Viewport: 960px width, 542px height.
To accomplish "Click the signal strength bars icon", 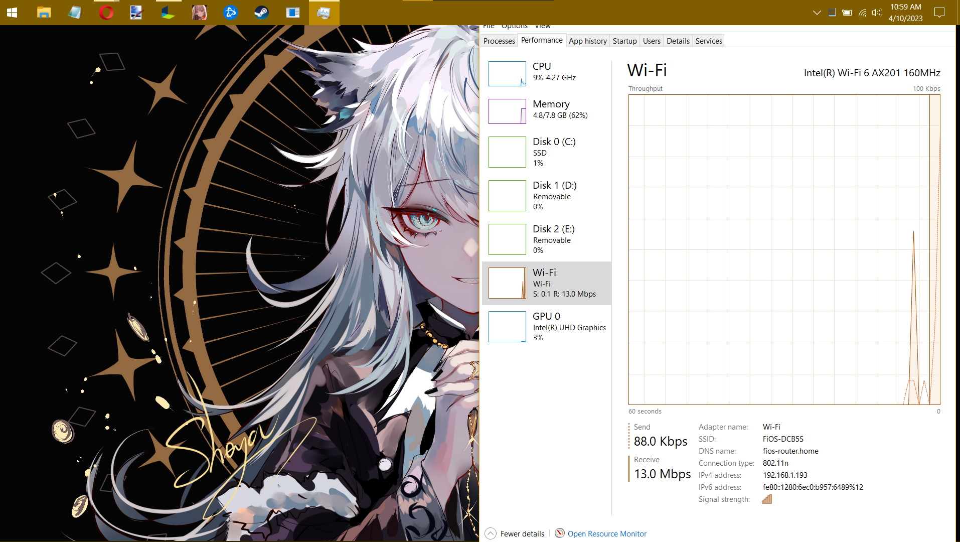I will tap(767, 499).
